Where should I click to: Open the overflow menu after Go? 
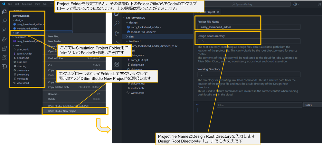52,4
